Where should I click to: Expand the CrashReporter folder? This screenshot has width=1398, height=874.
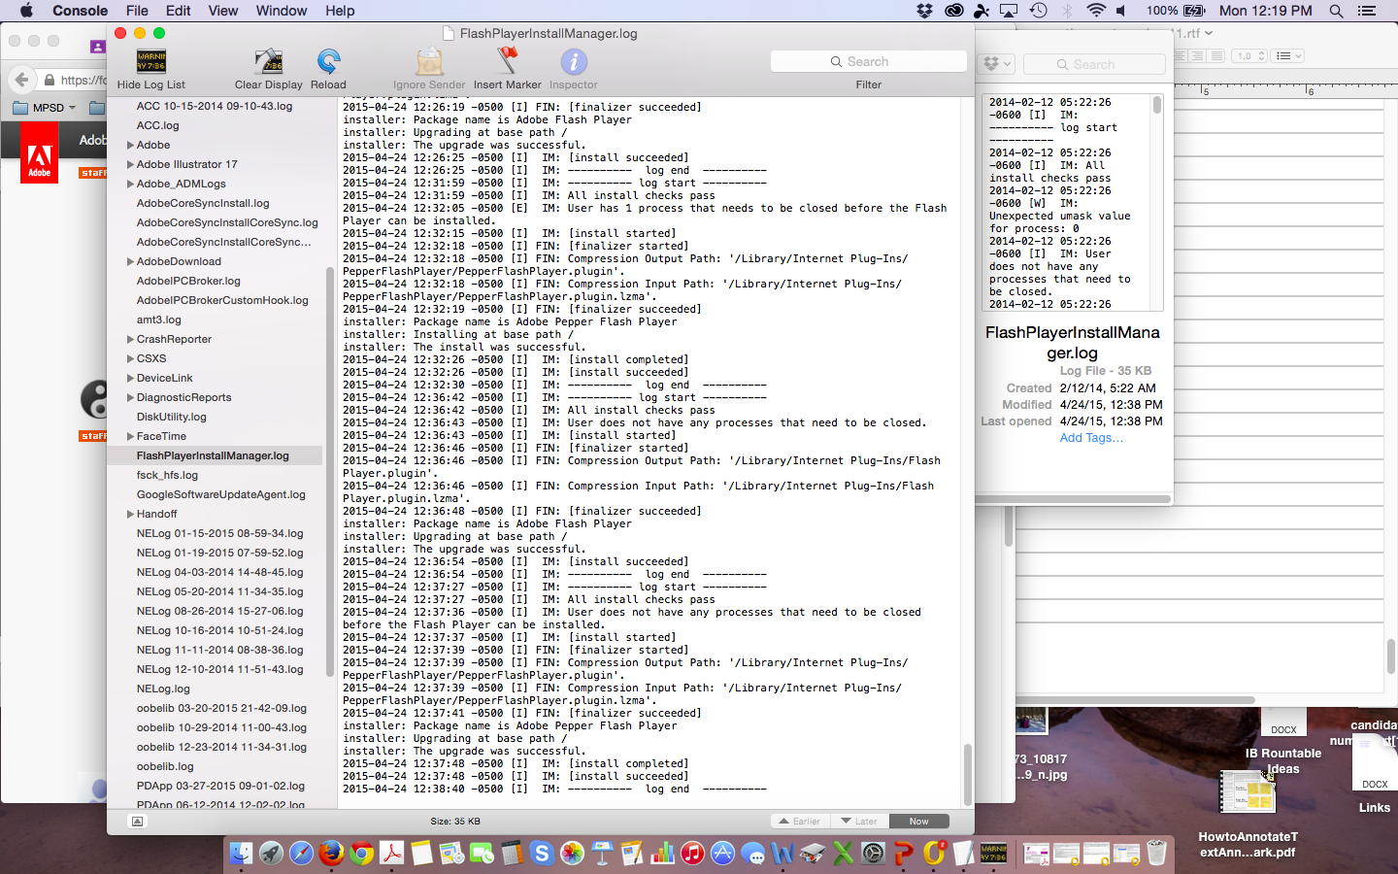coord(130,339)
